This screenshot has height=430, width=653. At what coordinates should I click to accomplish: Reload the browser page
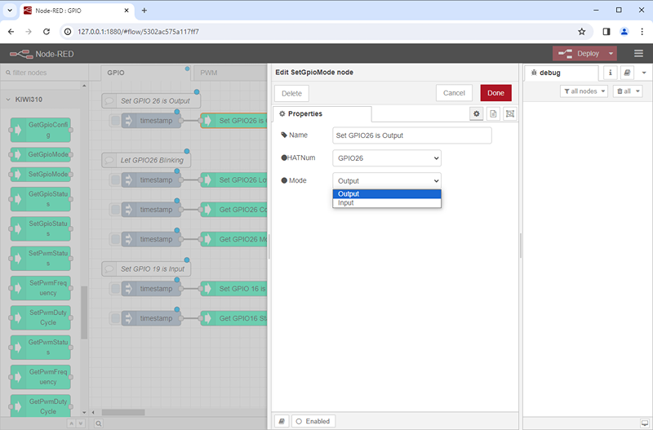47,32
